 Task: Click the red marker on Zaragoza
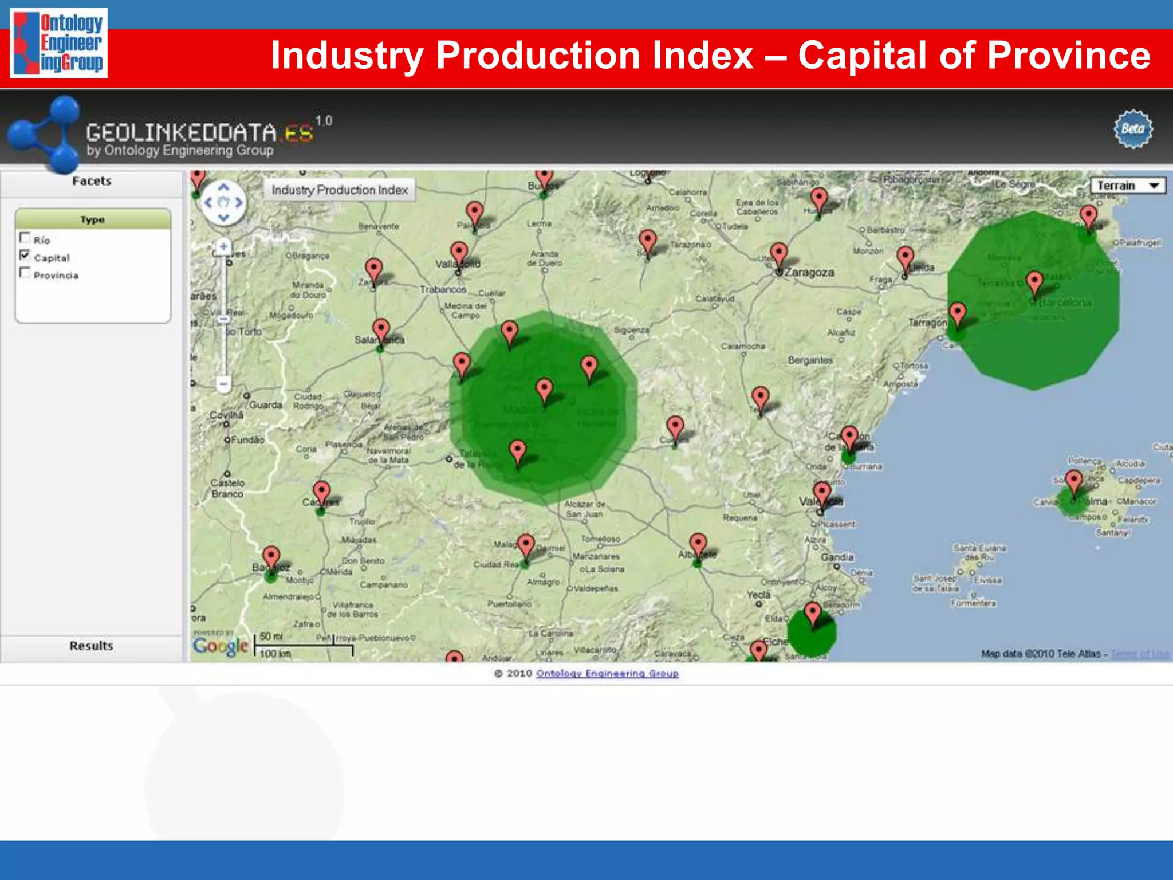tap(778, 253)
